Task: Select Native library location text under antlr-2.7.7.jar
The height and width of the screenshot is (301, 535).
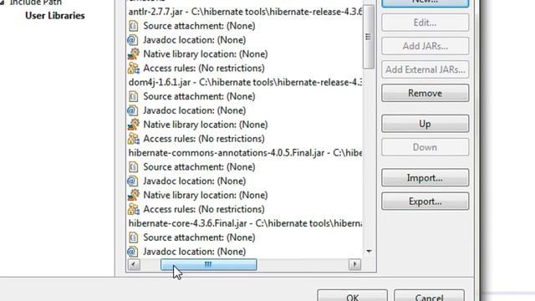Action: tap(206, 54)
